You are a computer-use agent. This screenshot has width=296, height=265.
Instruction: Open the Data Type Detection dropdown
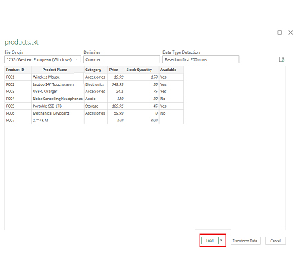201,59
